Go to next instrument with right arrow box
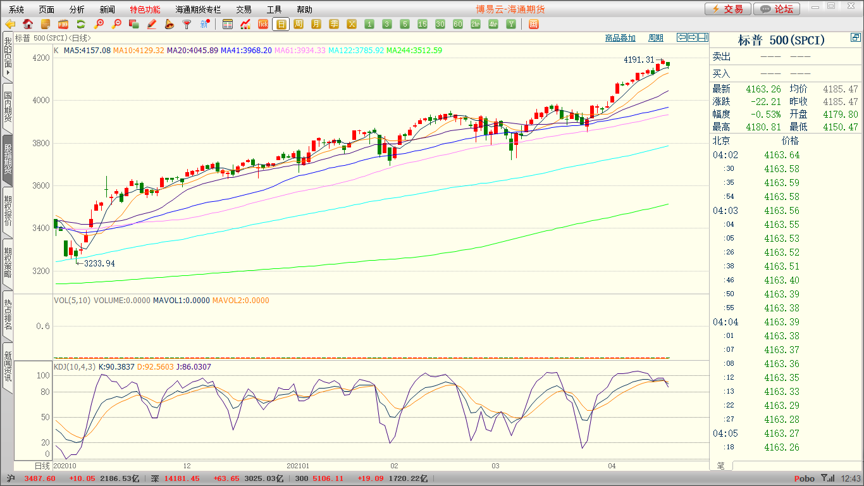 click(x=693, y=37)
